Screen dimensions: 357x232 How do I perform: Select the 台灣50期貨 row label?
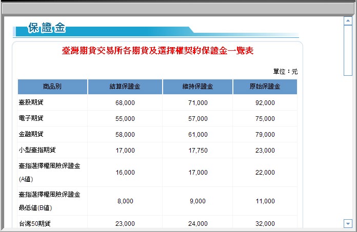point(34,224)
